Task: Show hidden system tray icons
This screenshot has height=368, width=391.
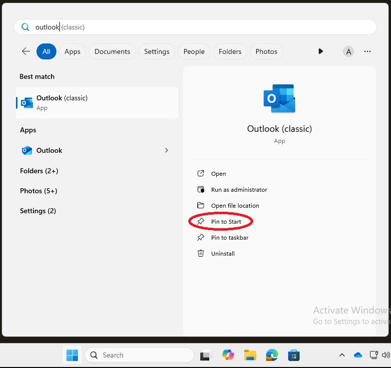Action: (342, 355)
